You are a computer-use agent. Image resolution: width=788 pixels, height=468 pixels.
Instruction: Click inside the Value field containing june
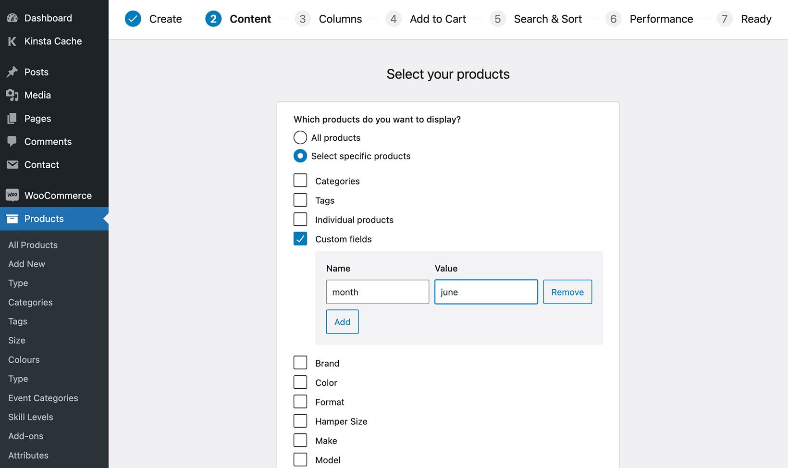[485, 292]
